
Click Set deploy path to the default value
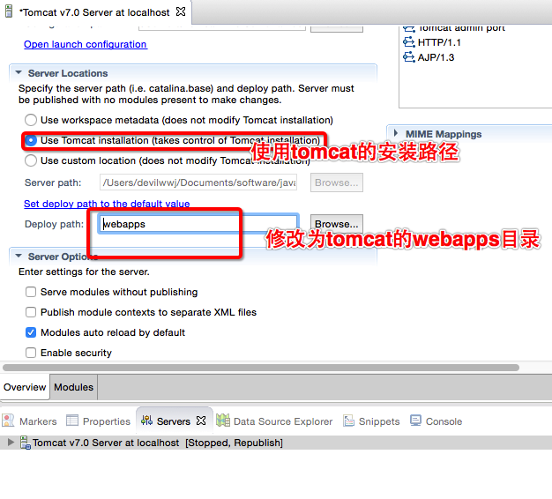[107, 204]
